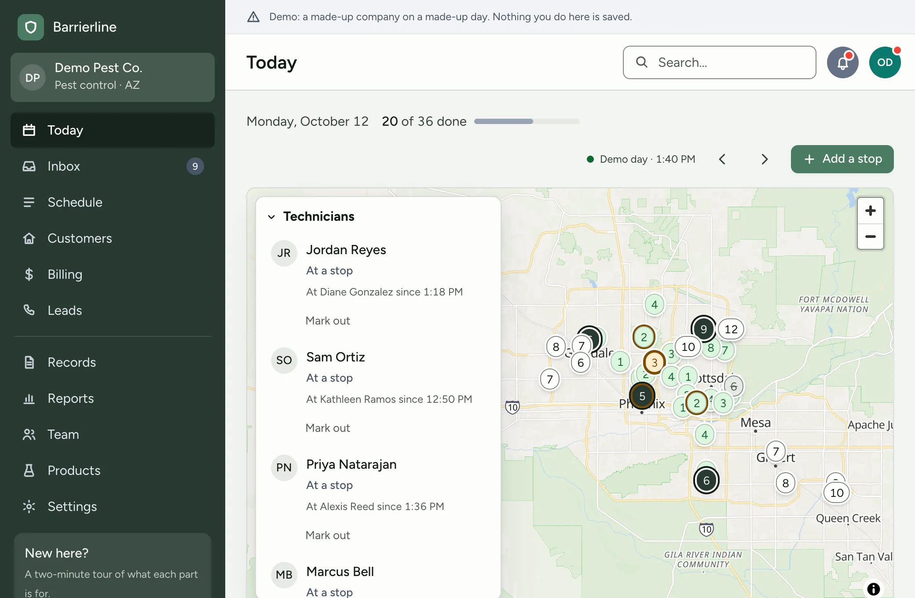Go to next demo day

click(x=765, y=159)
